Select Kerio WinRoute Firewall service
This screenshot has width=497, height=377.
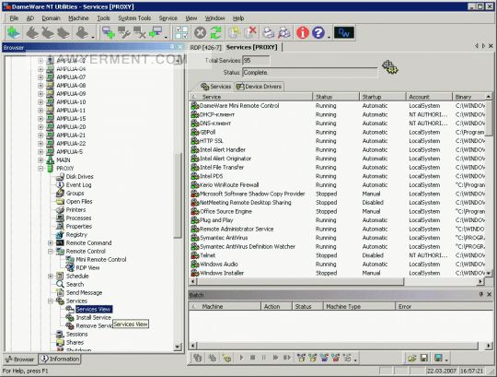(338, 184)
